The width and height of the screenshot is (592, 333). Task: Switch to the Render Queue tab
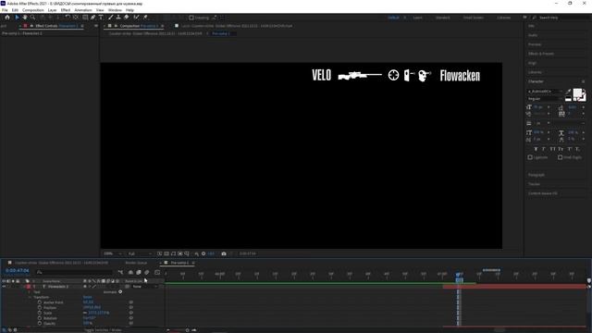pos(136,263)
